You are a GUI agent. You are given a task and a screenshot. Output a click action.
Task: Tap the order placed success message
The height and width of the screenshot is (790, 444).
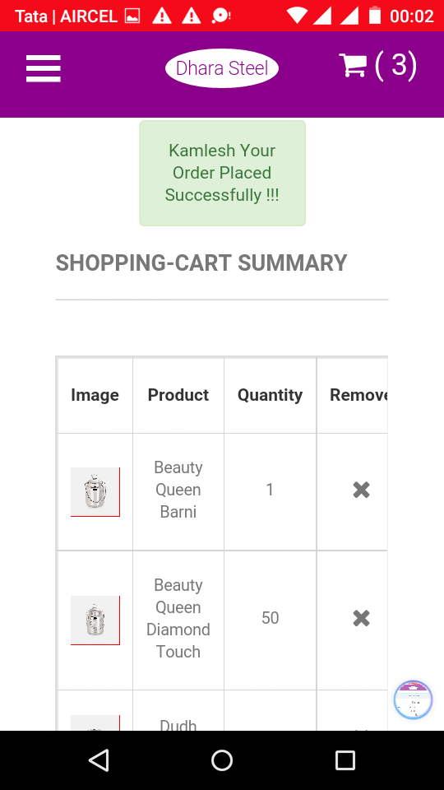[223, 173]
